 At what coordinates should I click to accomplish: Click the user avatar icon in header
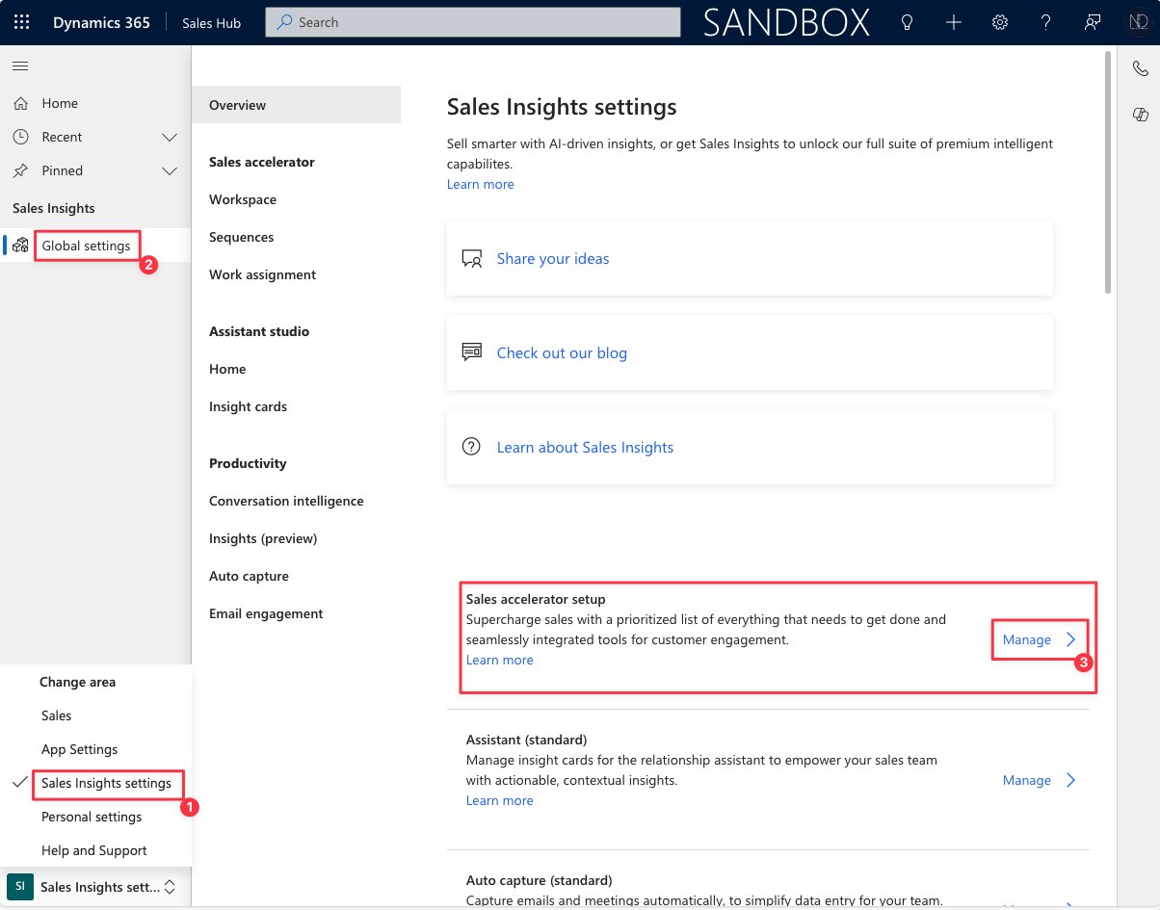[x=1138, y=22]
